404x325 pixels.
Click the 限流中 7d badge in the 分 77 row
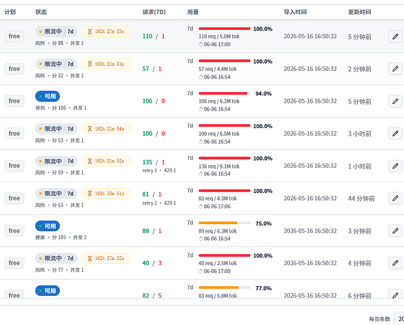click(x=56, y=258)
